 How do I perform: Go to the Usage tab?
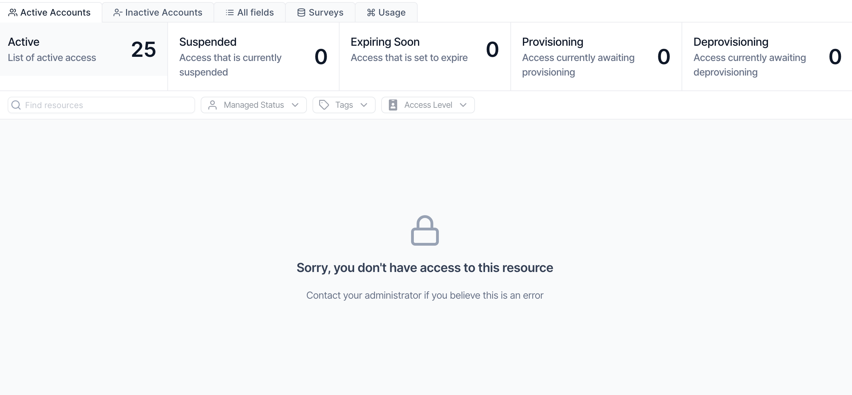(386, 12)
